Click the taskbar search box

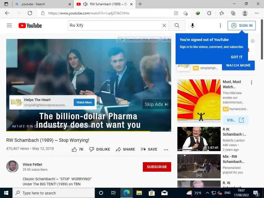(x=54, y=193)
